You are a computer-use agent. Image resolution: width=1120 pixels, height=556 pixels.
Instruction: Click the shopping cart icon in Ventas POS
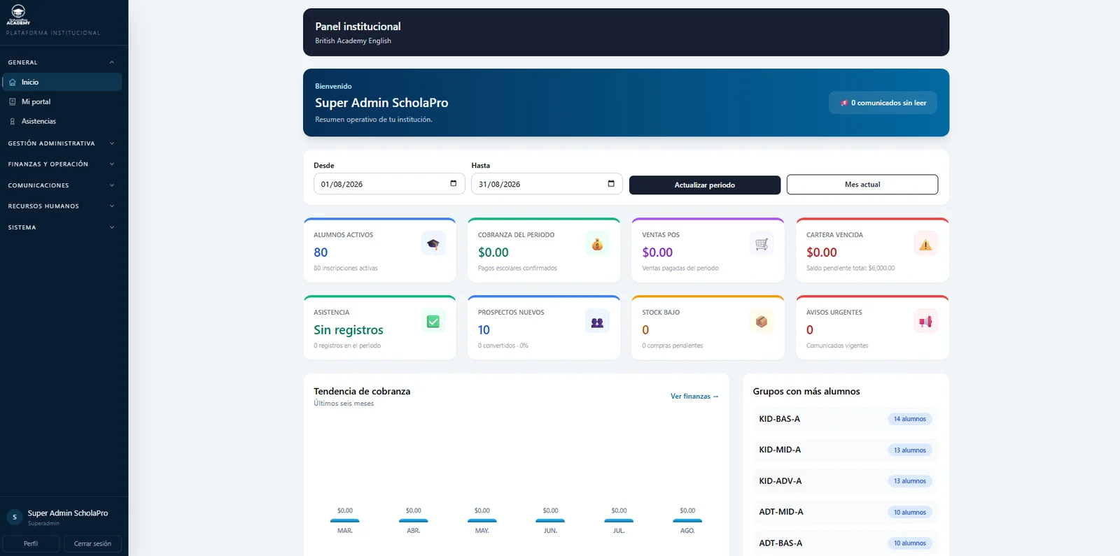click(762, 244)
